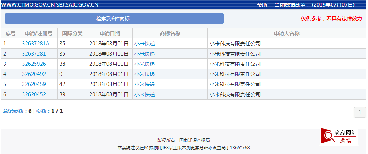Screen dimensions: 368x154
Task: Click the browser recommendation footer line
Action: pyautogui.click(x=184, y=148)
